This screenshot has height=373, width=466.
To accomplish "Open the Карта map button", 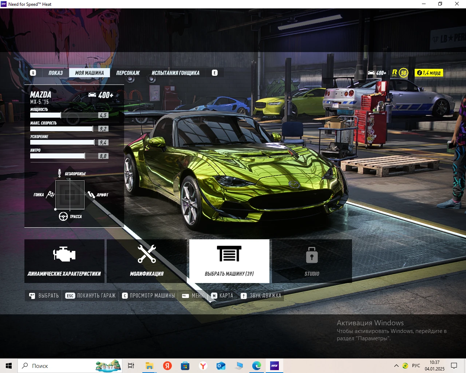I will pos(222,296).
